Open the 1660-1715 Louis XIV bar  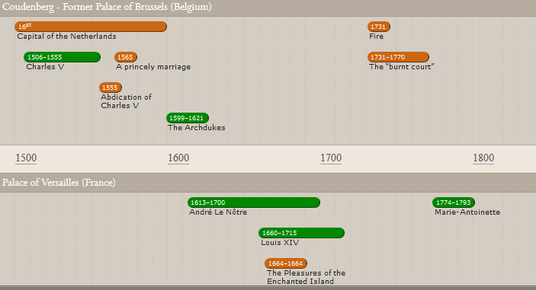[x=301, y=233]
